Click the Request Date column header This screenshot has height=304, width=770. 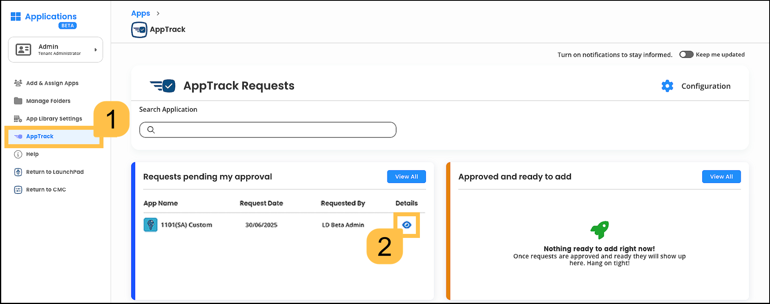pyautogui.click(x=261, y=203)
